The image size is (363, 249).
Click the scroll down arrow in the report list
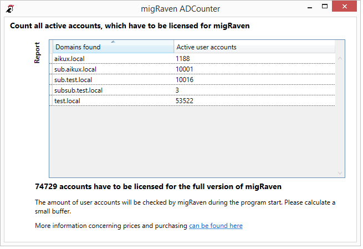click(x=340, y=173)
